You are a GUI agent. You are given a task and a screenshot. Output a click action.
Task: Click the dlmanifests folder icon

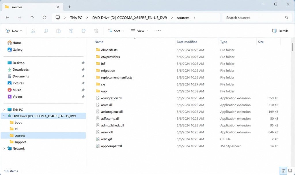click(98, 50)
